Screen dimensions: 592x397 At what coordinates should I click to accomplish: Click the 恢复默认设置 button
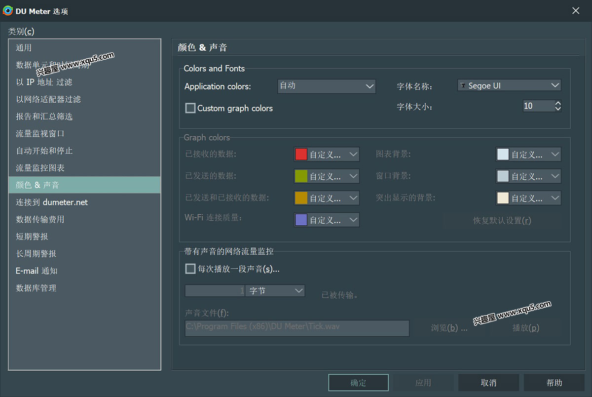[x=502, y=220]
